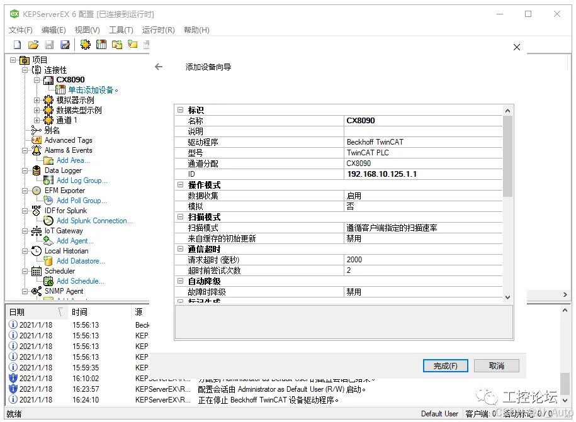
Task: Click the New Tag toolbar icon
Action: pyautogui.click(x=132, y=45)
